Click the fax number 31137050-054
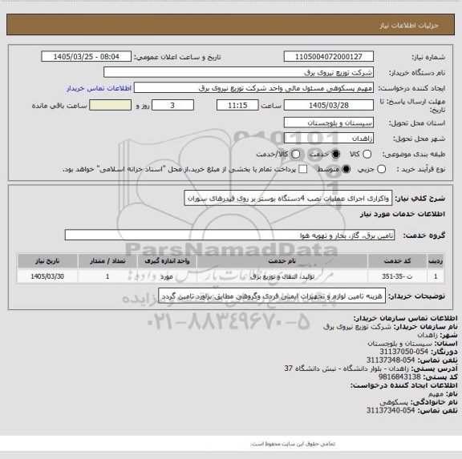 [403, 352]
